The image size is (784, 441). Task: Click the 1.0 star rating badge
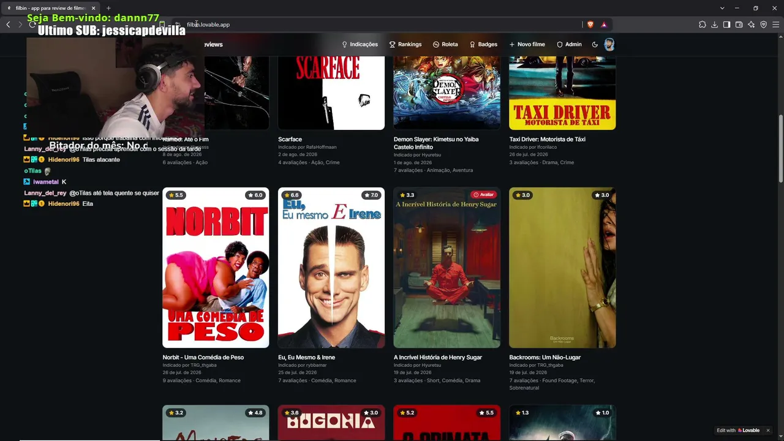click(601, 413)
